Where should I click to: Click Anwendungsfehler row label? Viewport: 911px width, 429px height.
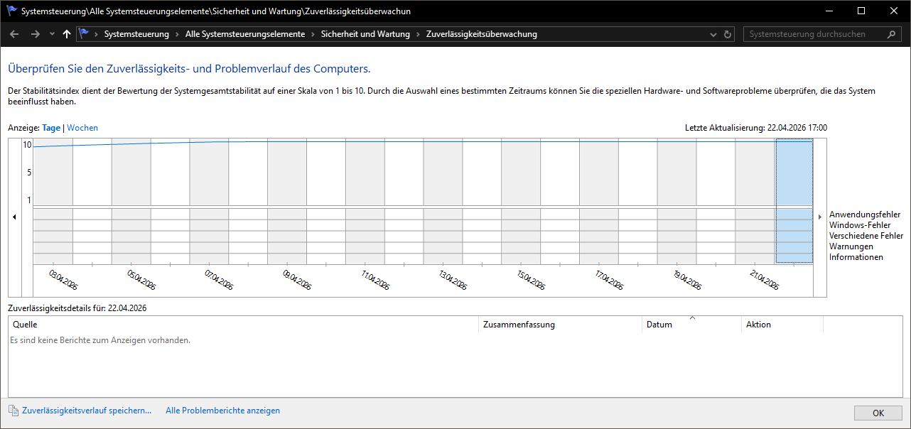[865, 214]
